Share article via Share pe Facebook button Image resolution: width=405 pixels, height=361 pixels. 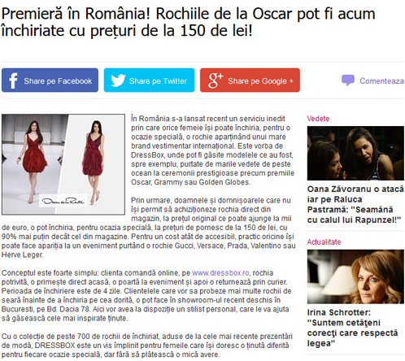(50, 80)
